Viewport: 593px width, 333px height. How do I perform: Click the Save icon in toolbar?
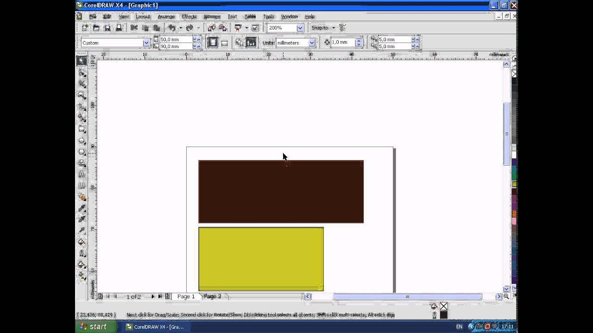click(107, 28)
